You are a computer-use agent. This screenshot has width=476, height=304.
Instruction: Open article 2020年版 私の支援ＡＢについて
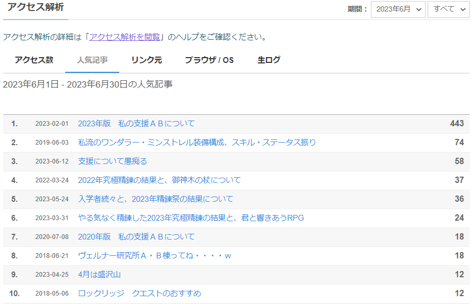click(x=136, y=237)
